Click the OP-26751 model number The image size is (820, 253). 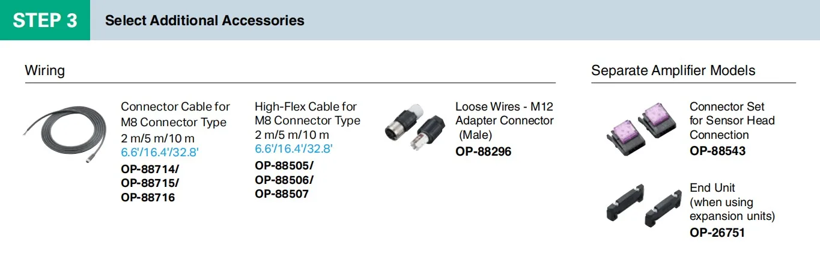pos(717,232)
